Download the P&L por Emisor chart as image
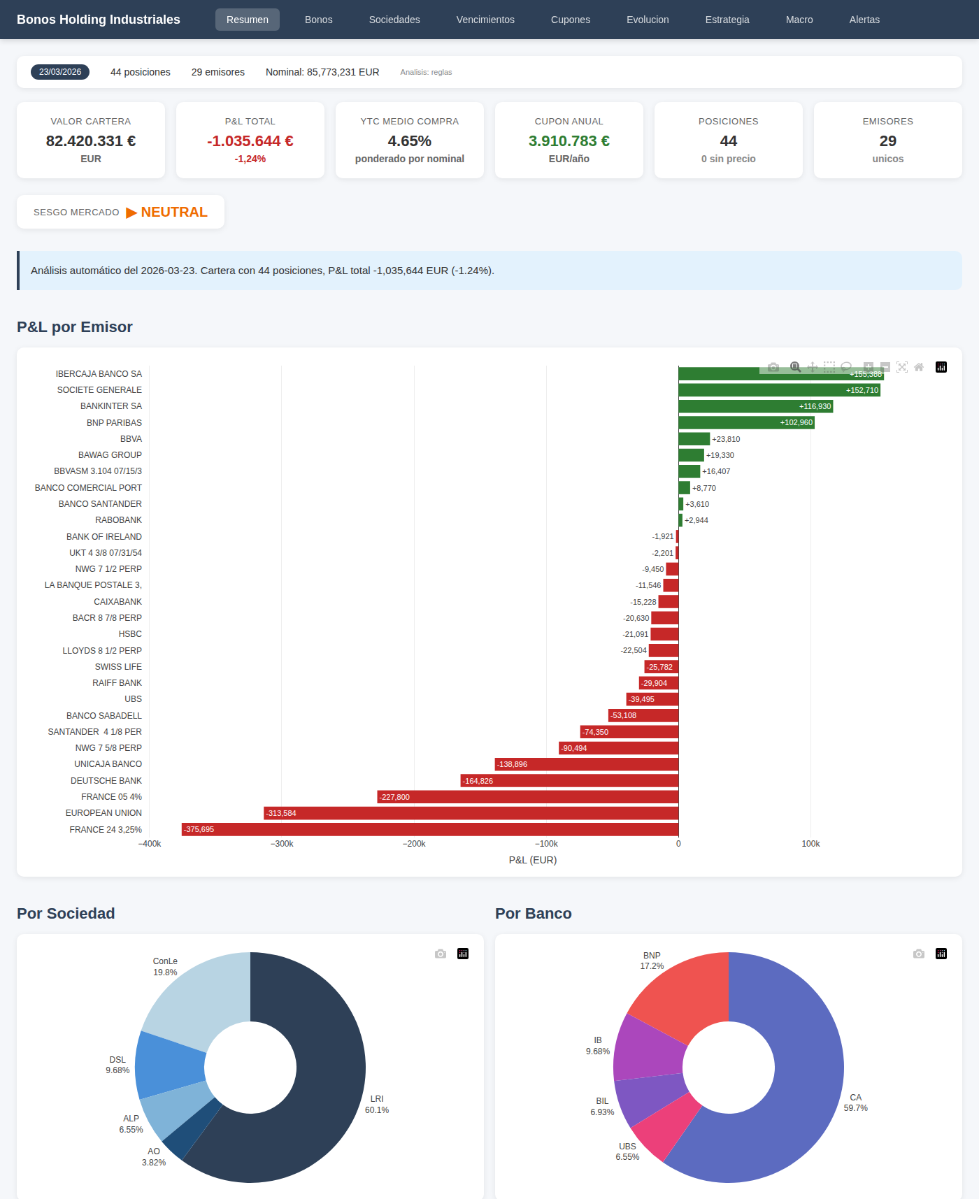 point(773,367)
